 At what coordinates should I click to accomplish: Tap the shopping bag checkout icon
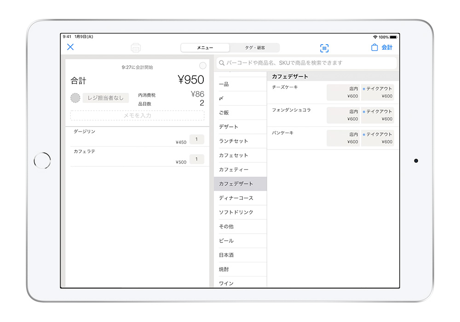(374, 47)
